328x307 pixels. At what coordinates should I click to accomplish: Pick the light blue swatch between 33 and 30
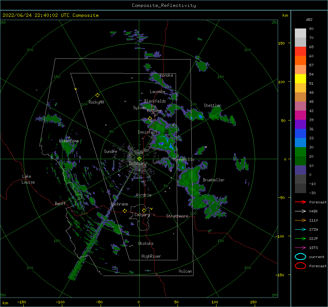(x=300, y=142)
